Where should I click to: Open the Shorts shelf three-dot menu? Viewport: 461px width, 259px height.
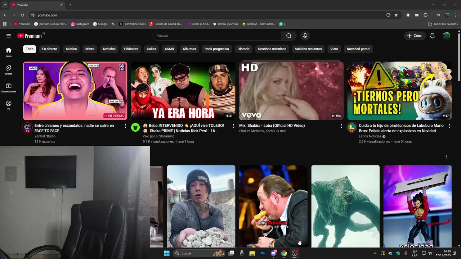447,157
